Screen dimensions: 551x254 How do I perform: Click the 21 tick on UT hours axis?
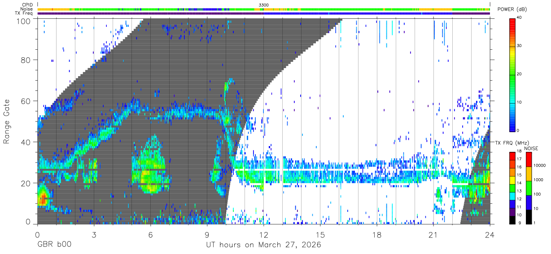click(x=433, y=234)
